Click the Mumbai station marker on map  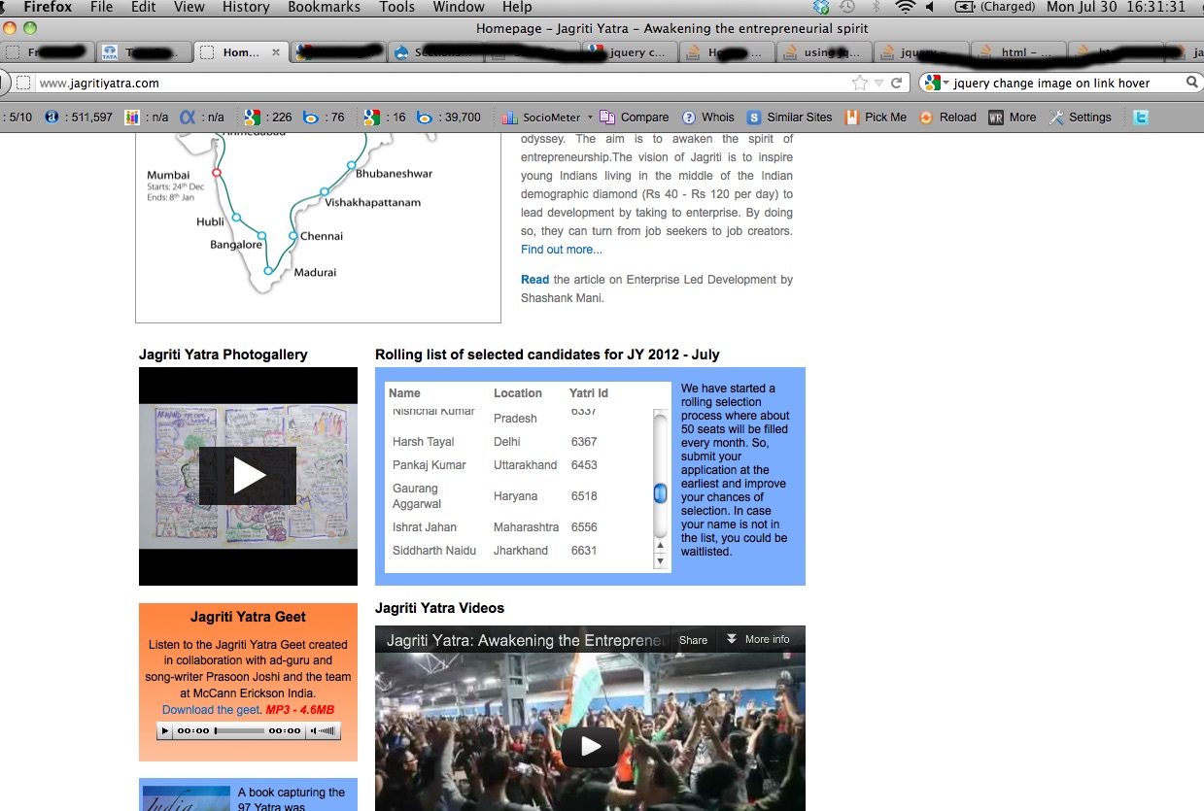[x=217, y=173]
